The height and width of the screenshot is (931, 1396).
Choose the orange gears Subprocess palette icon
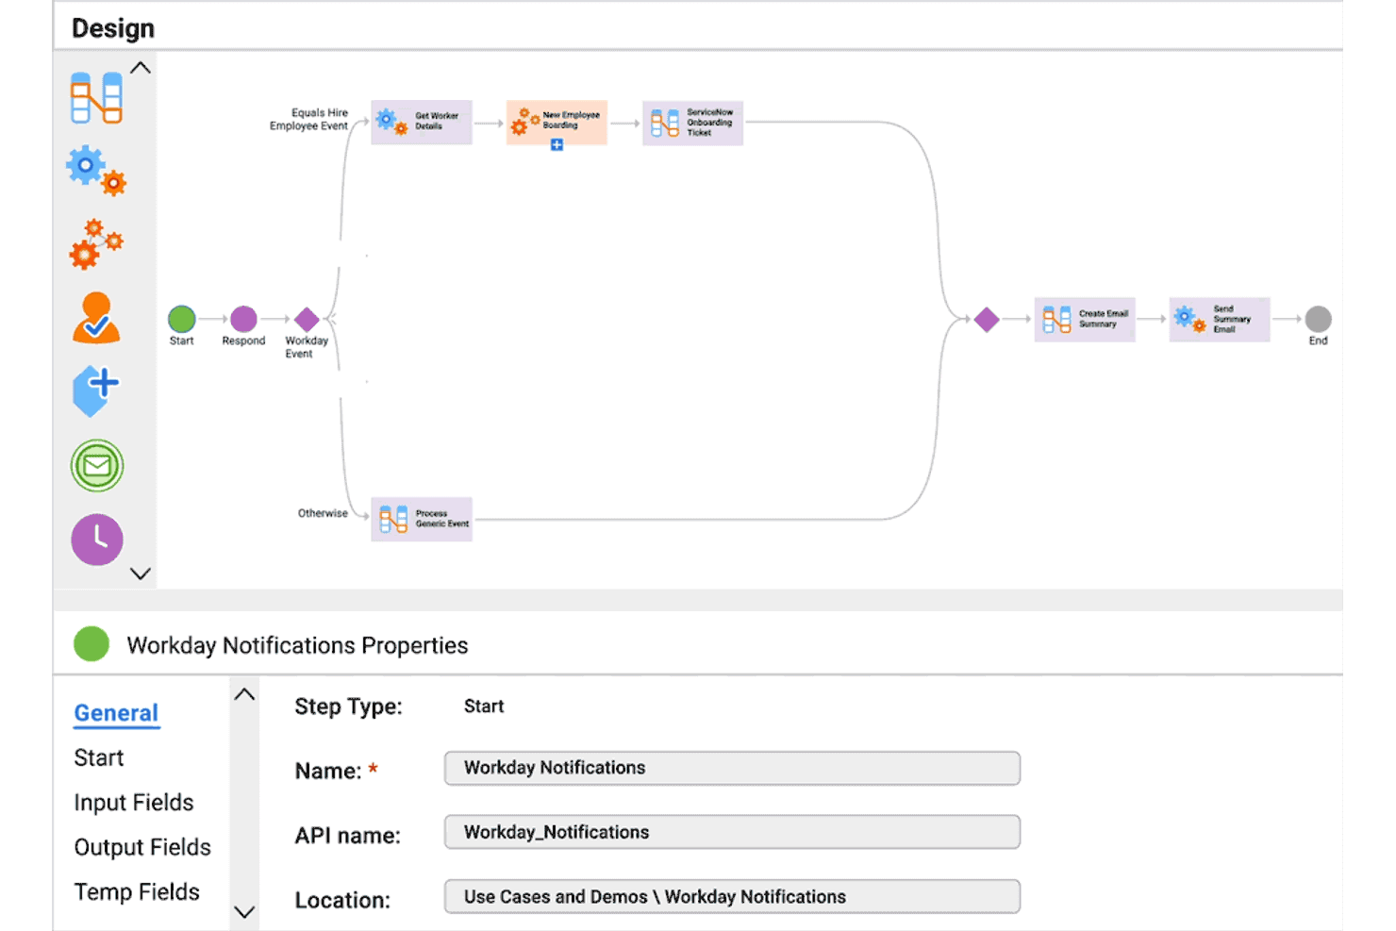[x=96, y=243]
